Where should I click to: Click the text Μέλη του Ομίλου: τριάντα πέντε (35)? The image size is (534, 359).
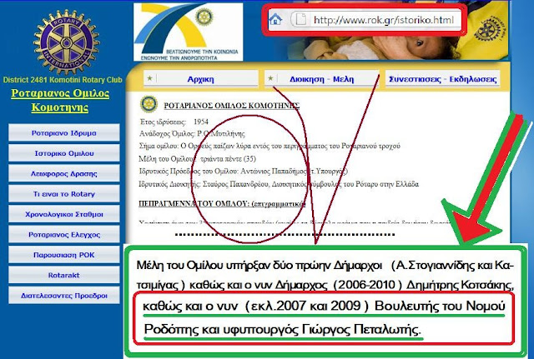(x=198, y=159)
